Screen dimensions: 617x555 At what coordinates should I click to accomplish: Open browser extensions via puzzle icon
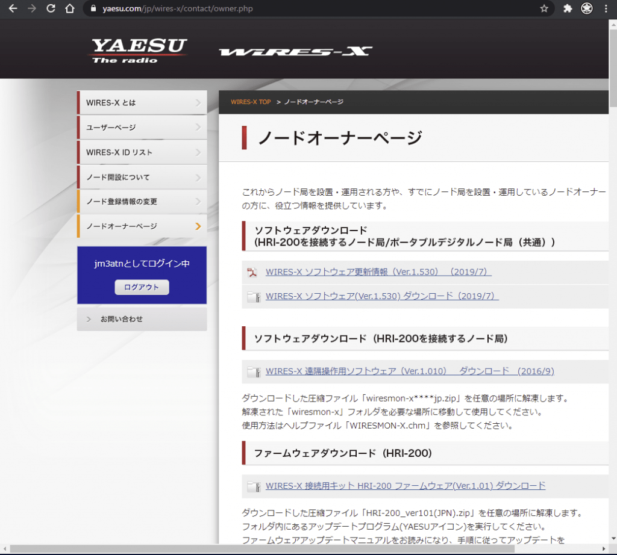click(x=566, y=8)
